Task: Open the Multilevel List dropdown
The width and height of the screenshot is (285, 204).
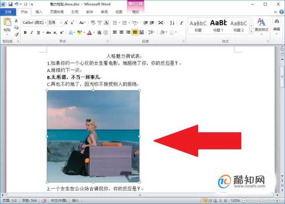Action: tap(135, 23)
